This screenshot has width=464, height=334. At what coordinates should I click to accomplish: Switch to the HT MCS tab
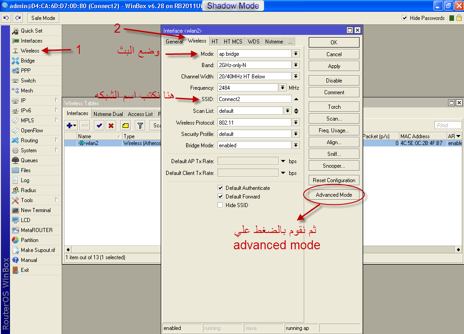tap(233, 42)
